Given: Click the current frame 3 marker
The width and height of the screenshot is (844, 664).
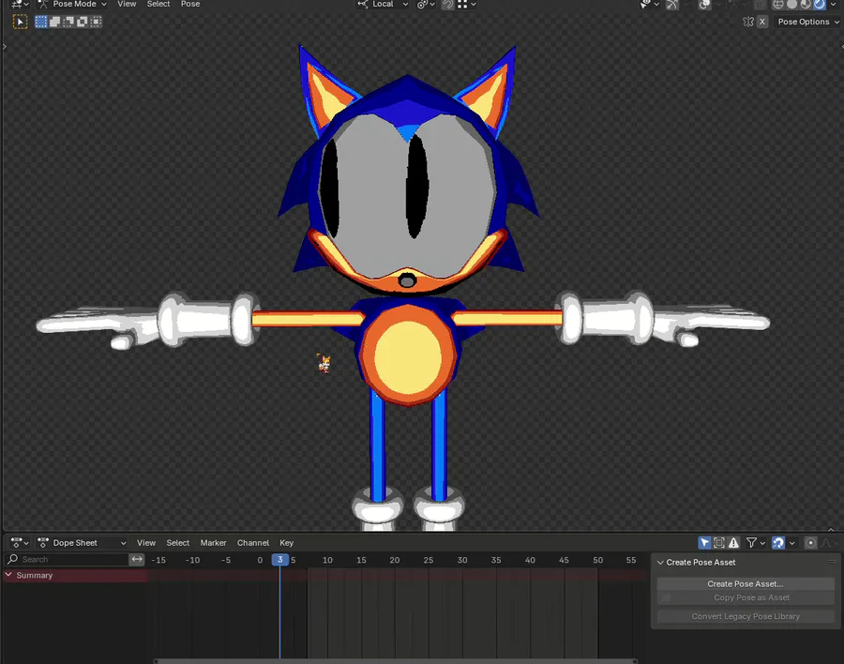Looking at the screenshot, I should [x=279, y=560].
